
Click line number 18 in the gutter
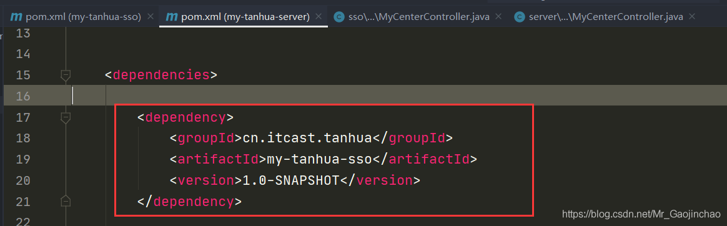tap(22, 138)
